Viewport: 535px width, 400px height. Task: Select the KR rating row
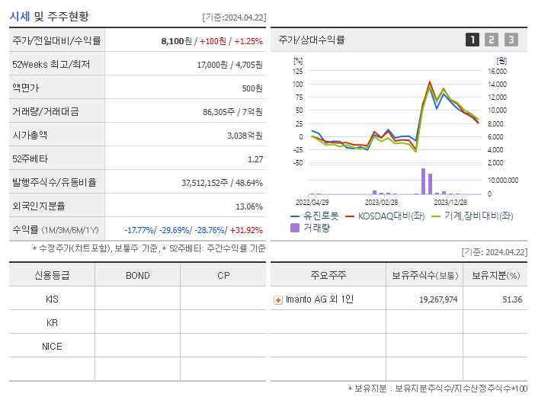137,322
